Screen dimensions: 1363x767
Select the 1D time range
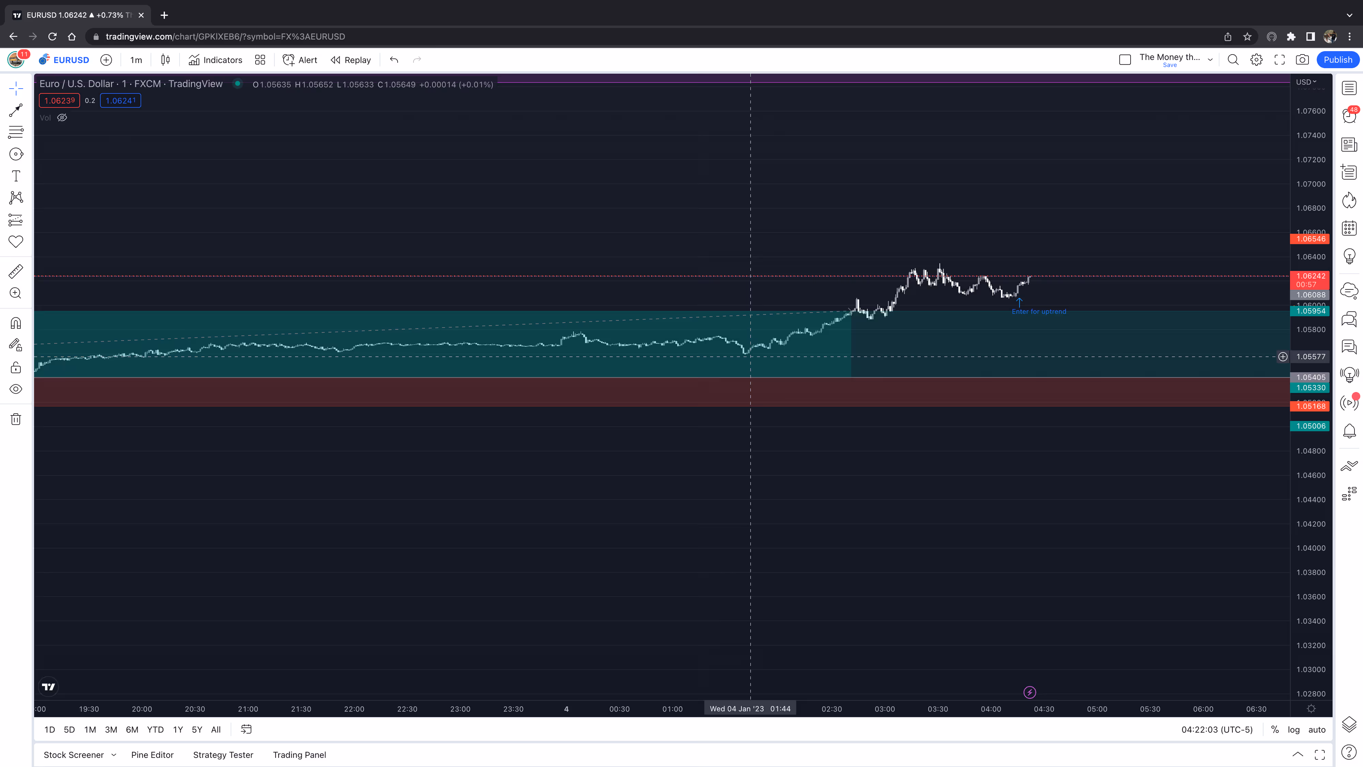(50, 730)
